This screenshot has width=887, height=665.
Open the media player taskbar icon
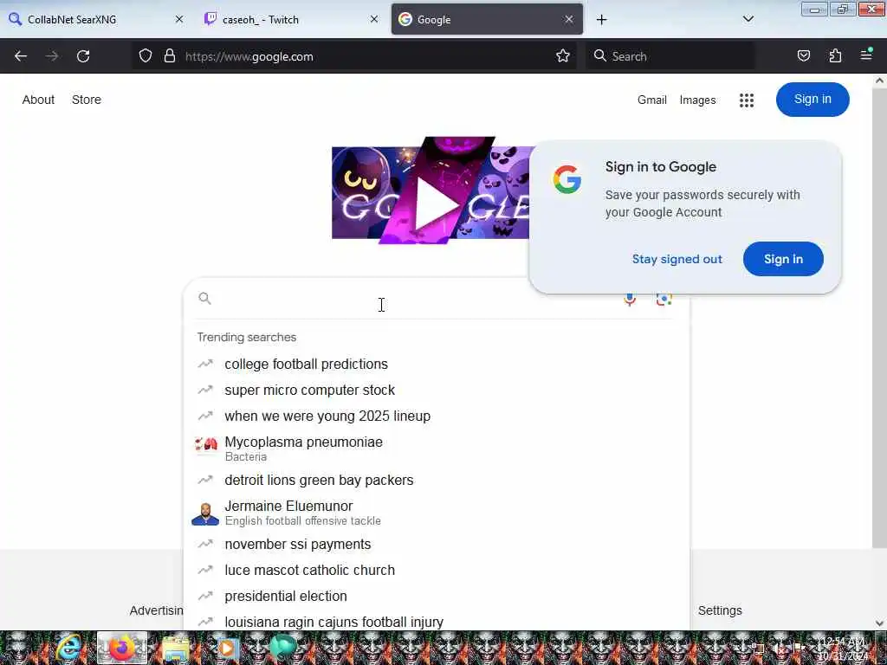point(227,648)
